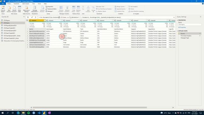The image size is (204, 115).
Task: Click the help icon at top right
Action: [203, 4]
